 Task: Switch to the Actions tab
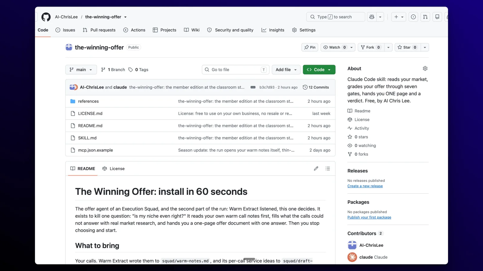[134, 30]
